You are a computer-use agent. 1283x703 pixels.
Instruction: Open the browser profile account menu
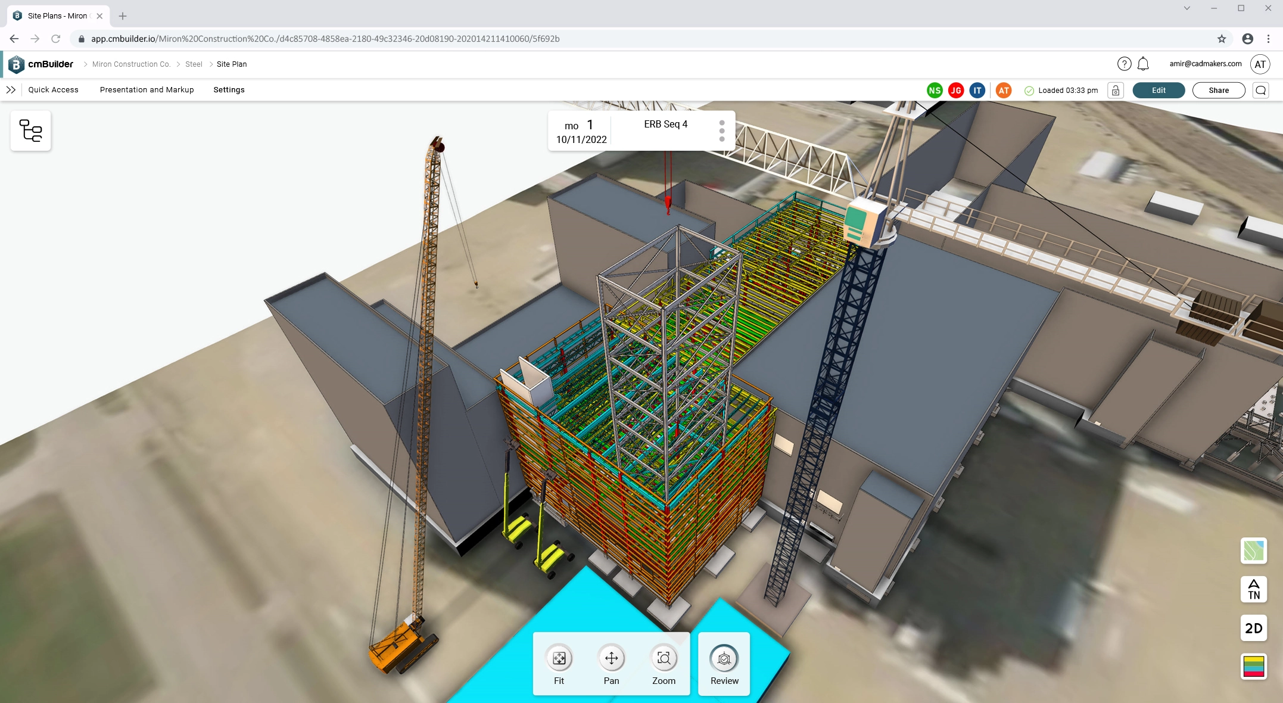(x=1248, y=38)
